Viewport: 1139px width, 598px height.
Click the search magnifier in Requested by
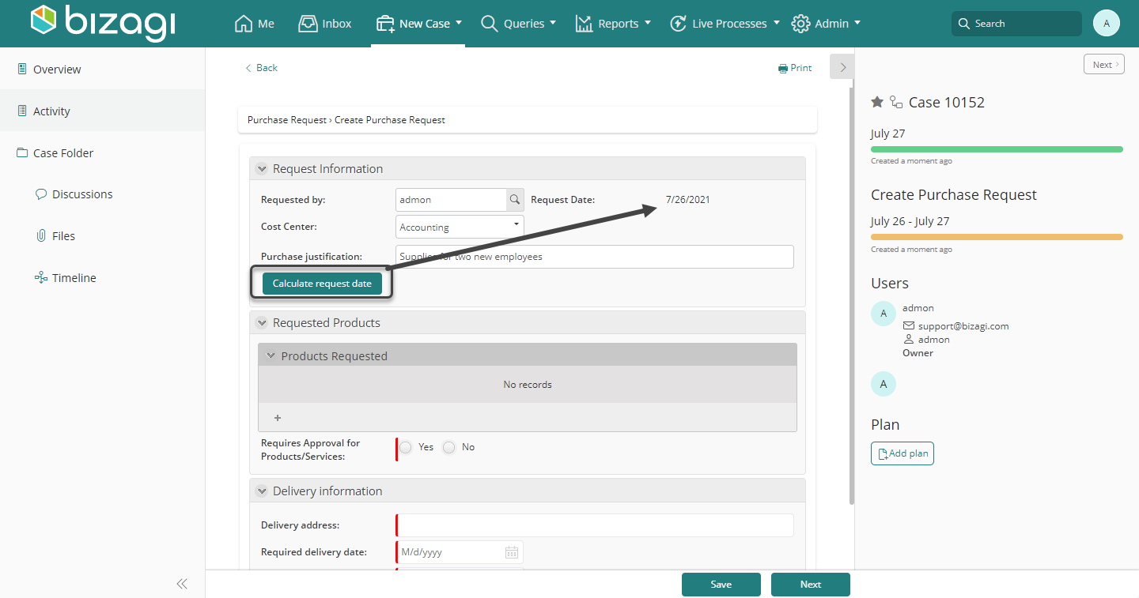point(515,200)
